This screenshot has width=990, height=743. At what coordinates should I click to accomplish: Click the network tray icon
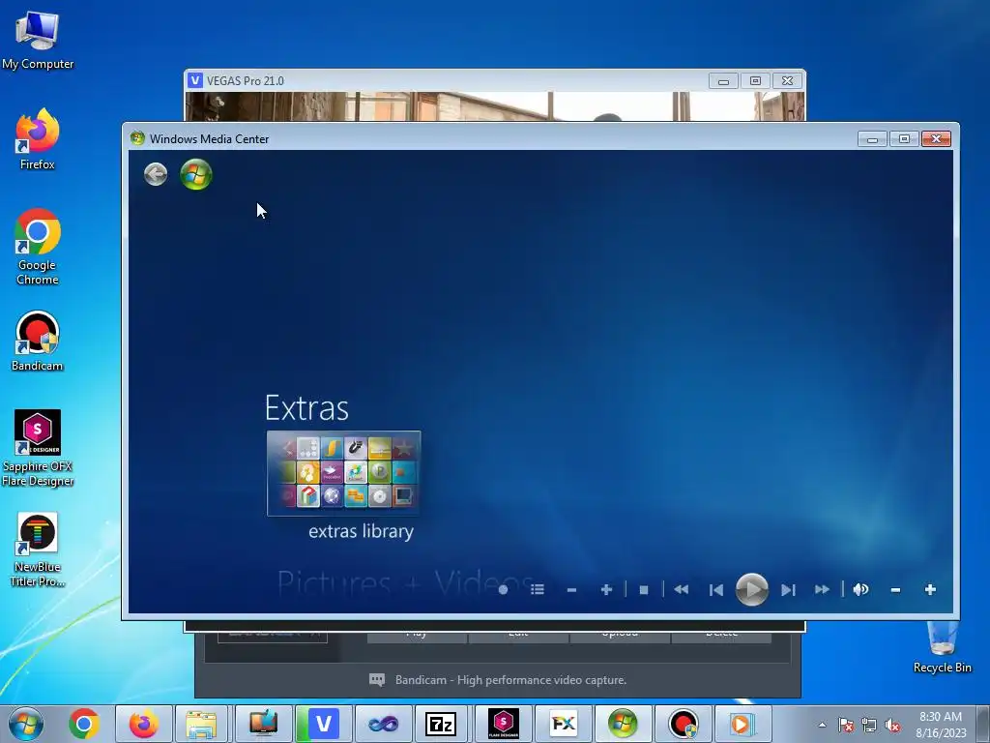pyautogui.click(x=869, y=725)
